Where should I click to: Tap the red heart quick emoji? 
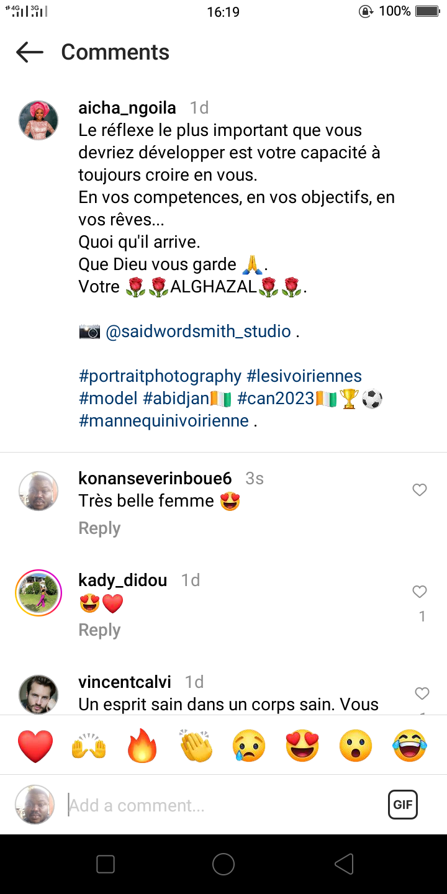click(35, 746)
